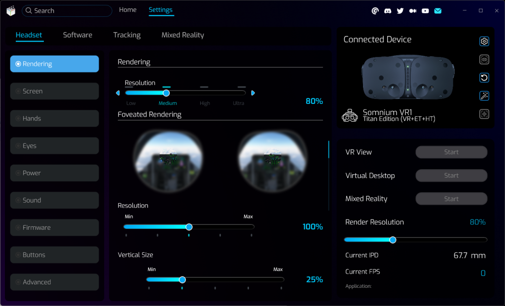Viewport: 505px width, 306px height.
Task: Open the Home page
Action: 128,10
